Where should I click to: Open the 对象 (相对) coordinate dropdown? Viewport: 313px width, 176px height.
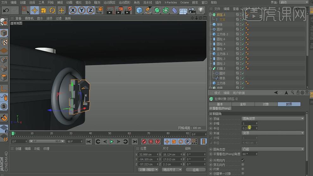(x=148, y=170)
